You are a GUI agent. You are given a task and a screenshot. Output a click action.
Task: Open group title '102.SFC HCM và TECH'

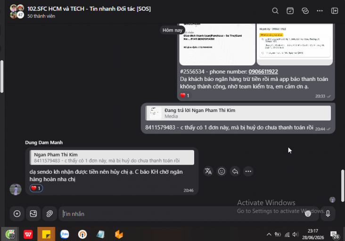point(89,9)
